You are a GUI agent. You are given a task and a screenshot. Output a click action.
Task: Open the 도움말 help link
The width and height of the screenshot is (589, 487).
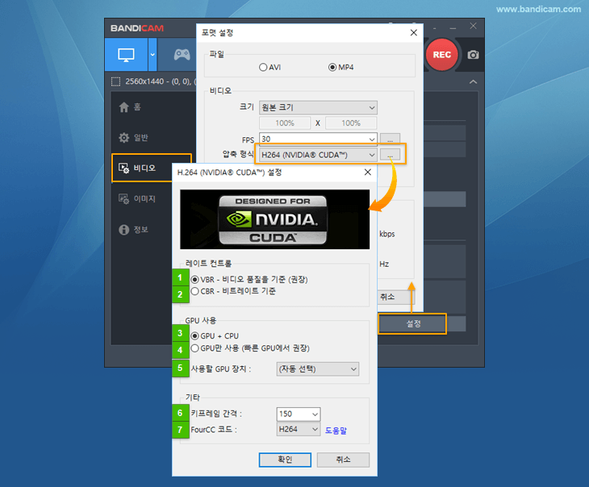336,431
